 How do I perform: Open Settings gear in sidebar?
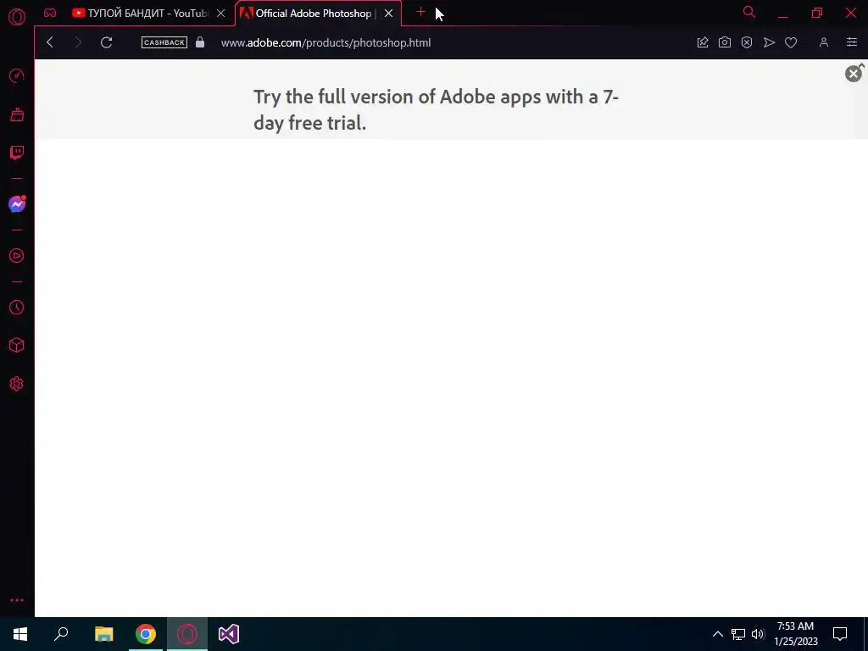pyautogui.click(x=17, y=384)
